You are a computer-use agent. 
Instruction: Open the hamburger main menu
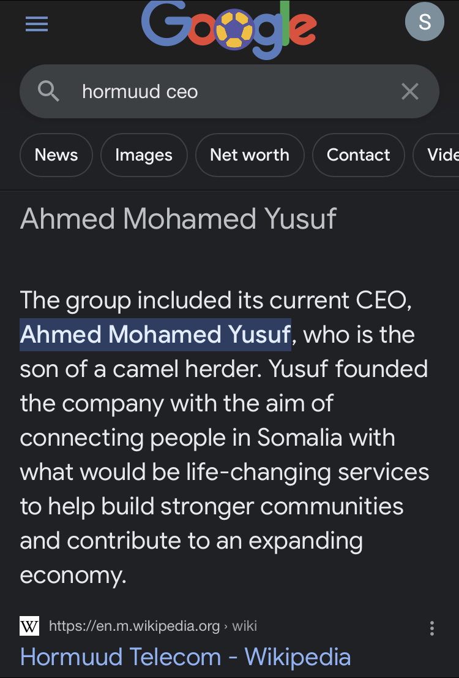pyautogui.click(x=37, y=23)
